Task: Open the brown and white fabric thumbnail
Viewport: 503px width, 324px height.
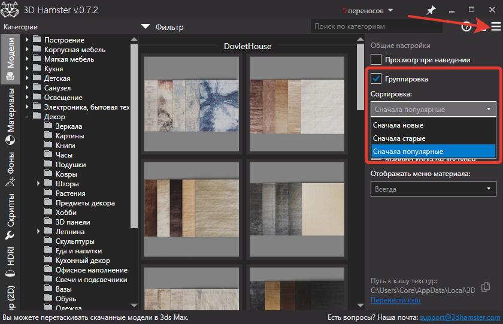Action: (192, 209)
